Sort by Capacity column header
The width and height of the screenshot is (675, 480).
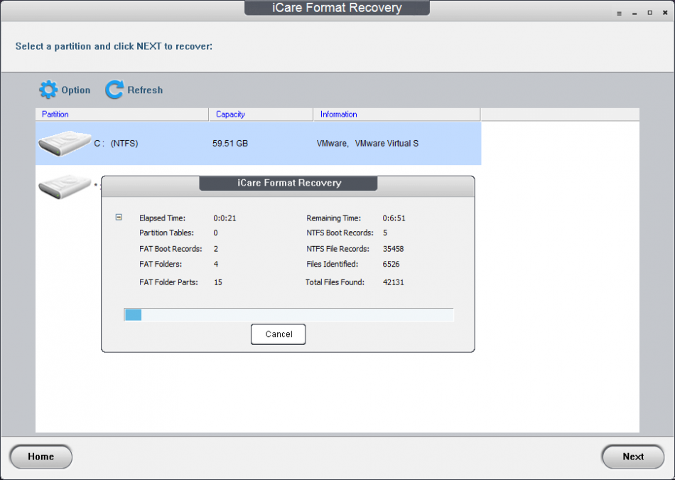(x=261, y=114)
